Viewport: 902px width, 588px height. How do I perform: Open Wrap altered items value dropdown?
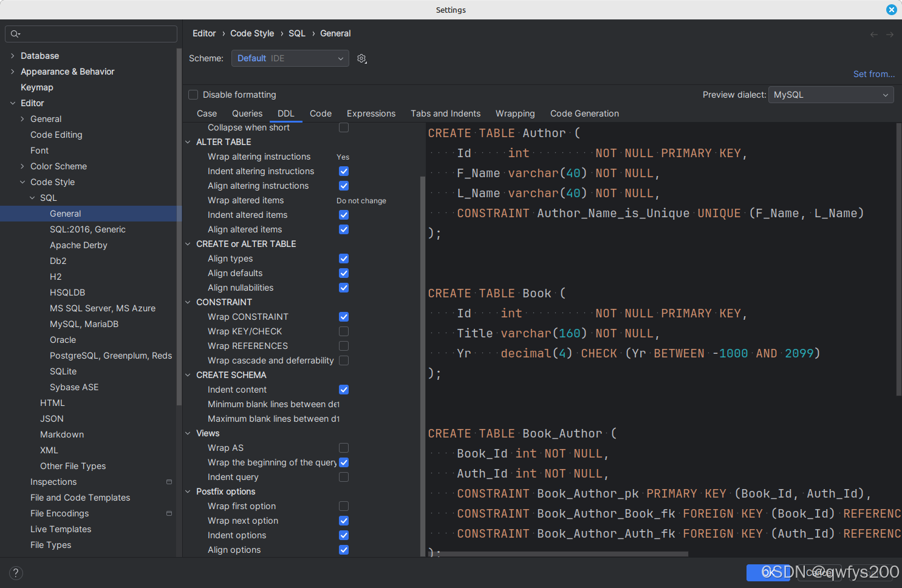pos(361,201)
